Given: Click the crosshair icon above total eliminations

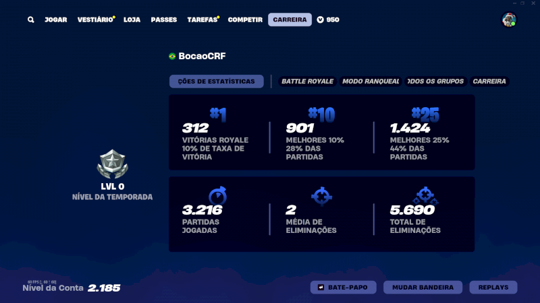Looking at the screenshot, I should pyautogui.click(x=425, y=196).
